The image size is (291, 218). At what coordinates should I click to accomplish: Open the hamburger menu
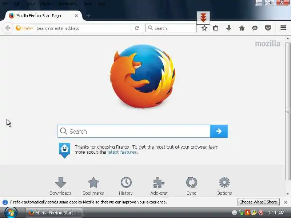point(283,28)
